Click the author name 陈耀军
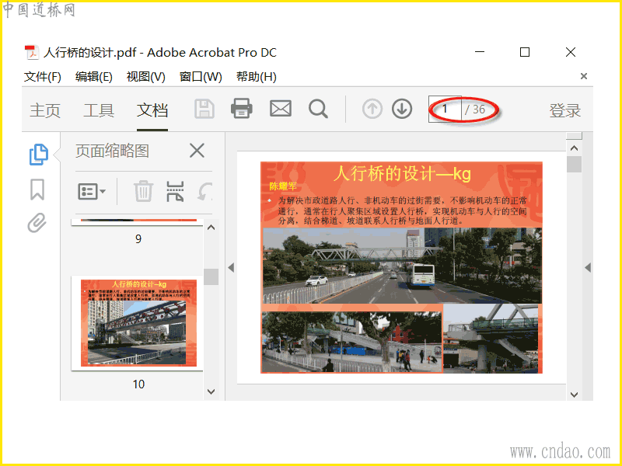 click(283, 186)
